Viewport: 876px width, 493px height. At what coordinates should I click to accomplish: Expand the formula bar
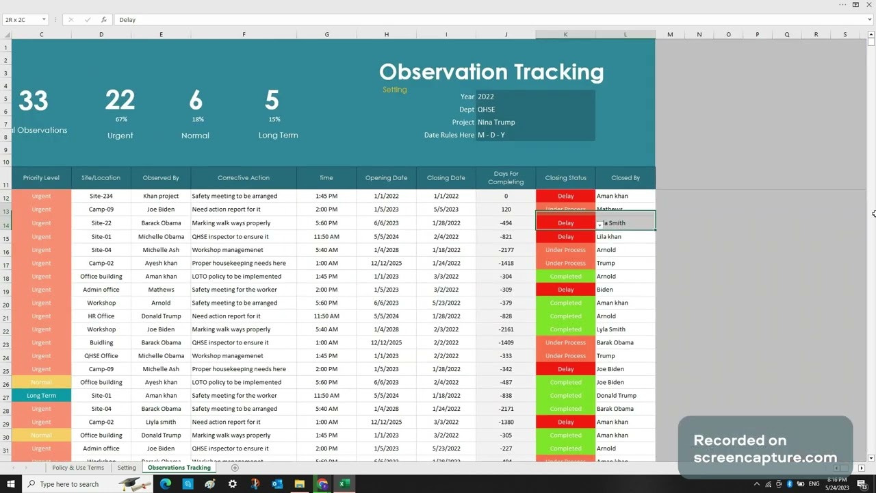[871, 20]
